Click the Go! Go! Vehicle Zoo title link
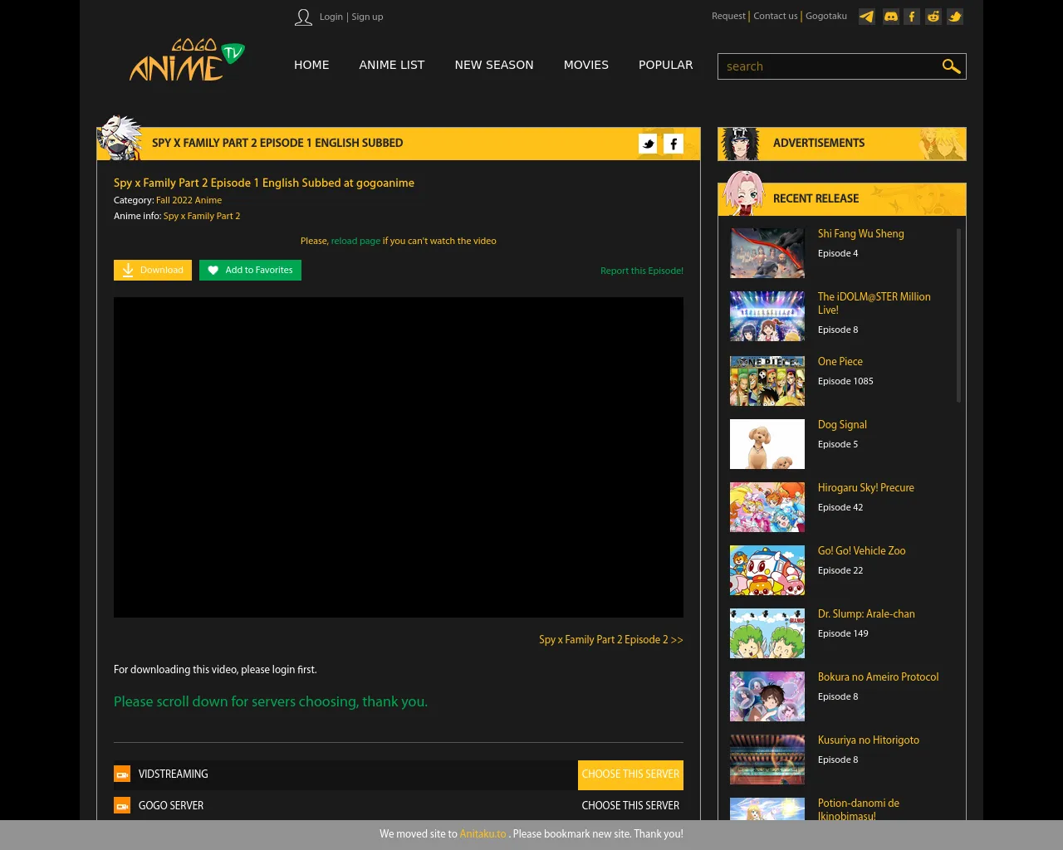The image size is (1063, 850). pyautogui.click(x=862, y=551)
